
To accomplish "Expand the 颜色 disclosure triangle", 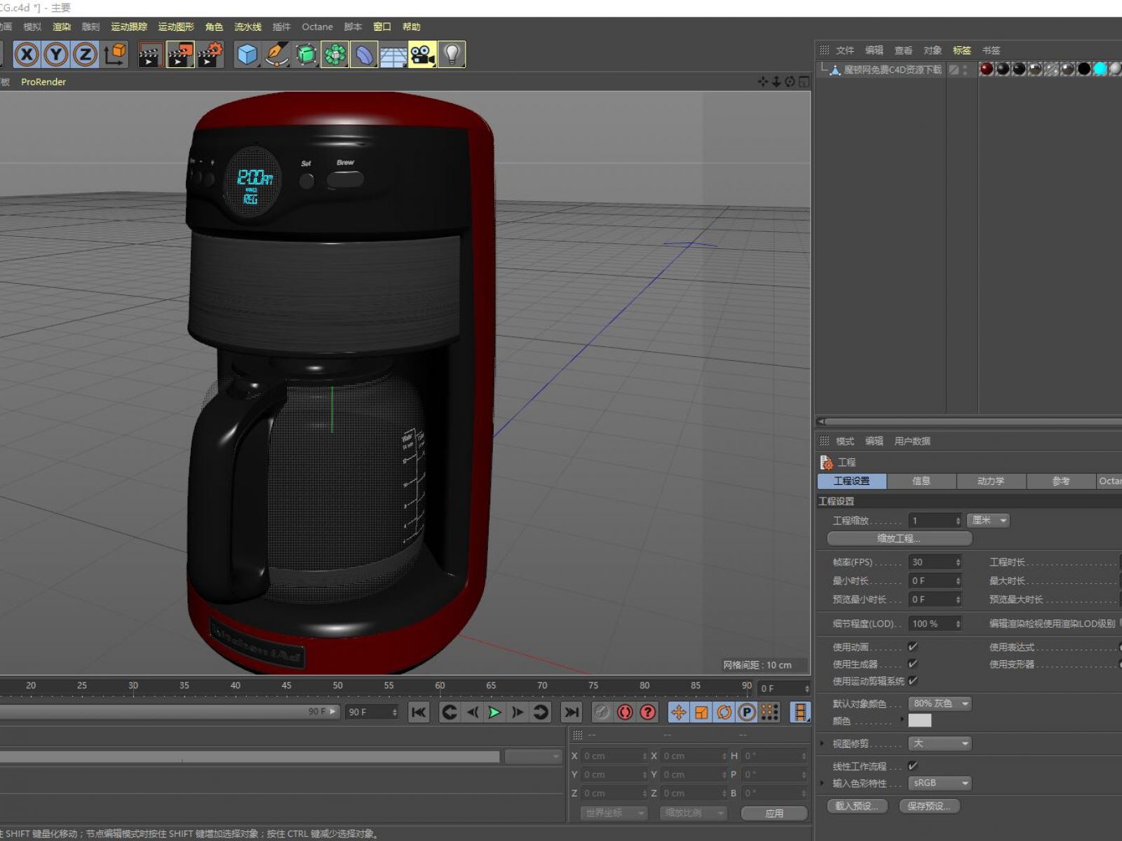I will pyautogui.click(x=903, y=719).
